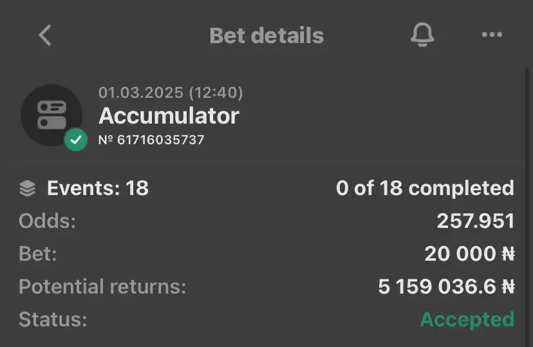Tap the Status row label

pyautogui.click(x=53, y=319)
